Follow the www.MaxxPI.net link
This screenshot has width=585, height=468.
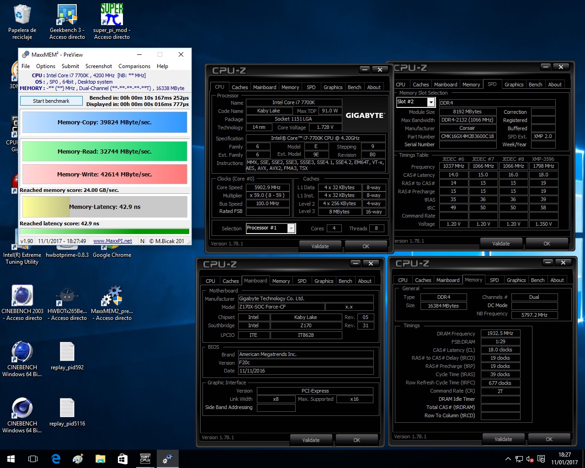(112, 241)
